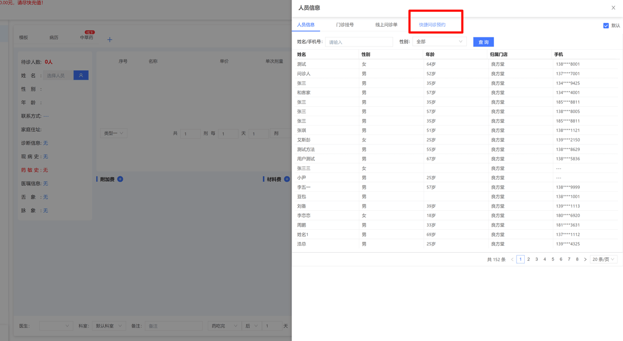Go to page 2 of results
This screenshot has width=623, height=341.
529,259
